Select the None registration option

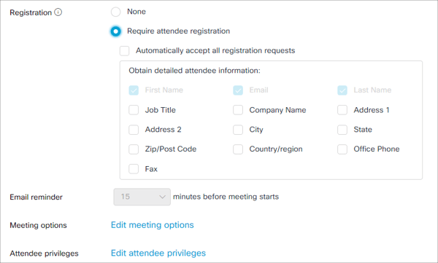pos(115,12)
